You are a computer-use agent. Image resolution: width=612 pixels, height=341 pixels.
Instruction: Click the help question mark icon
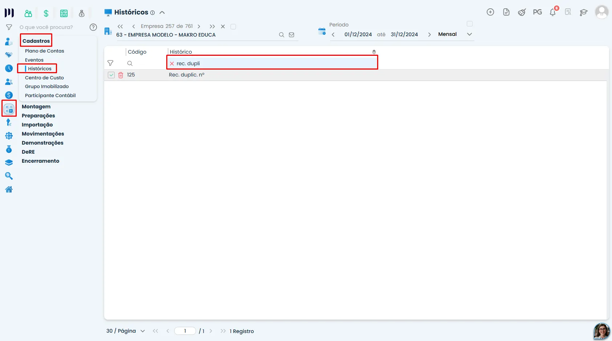click(x=93, y=27)
